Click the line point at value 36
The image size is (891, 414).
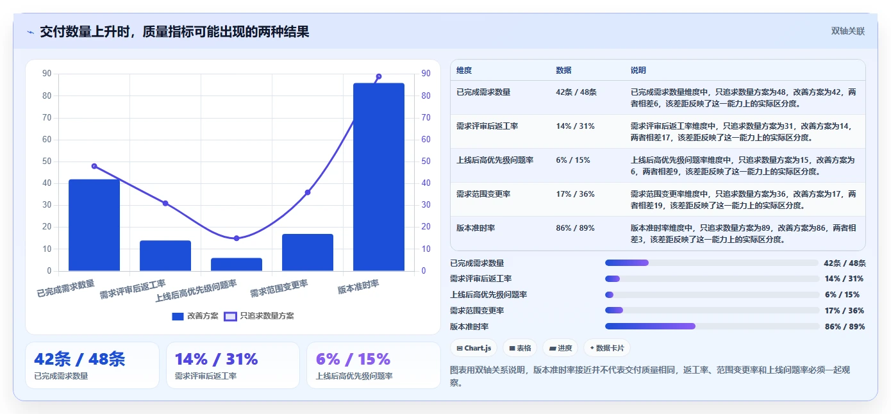(308, 192)
